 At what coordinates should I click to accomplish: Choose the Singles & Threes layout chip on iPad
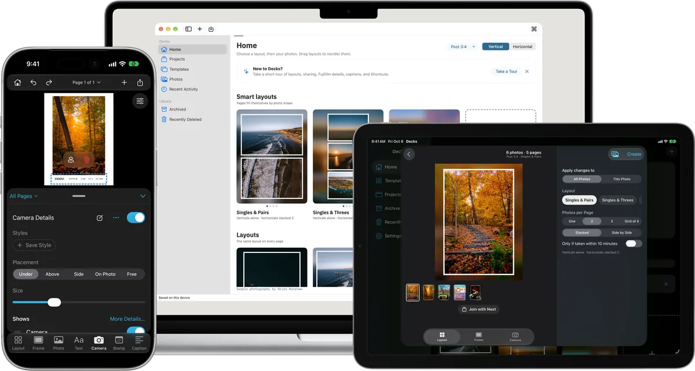[x=617, y=200]
